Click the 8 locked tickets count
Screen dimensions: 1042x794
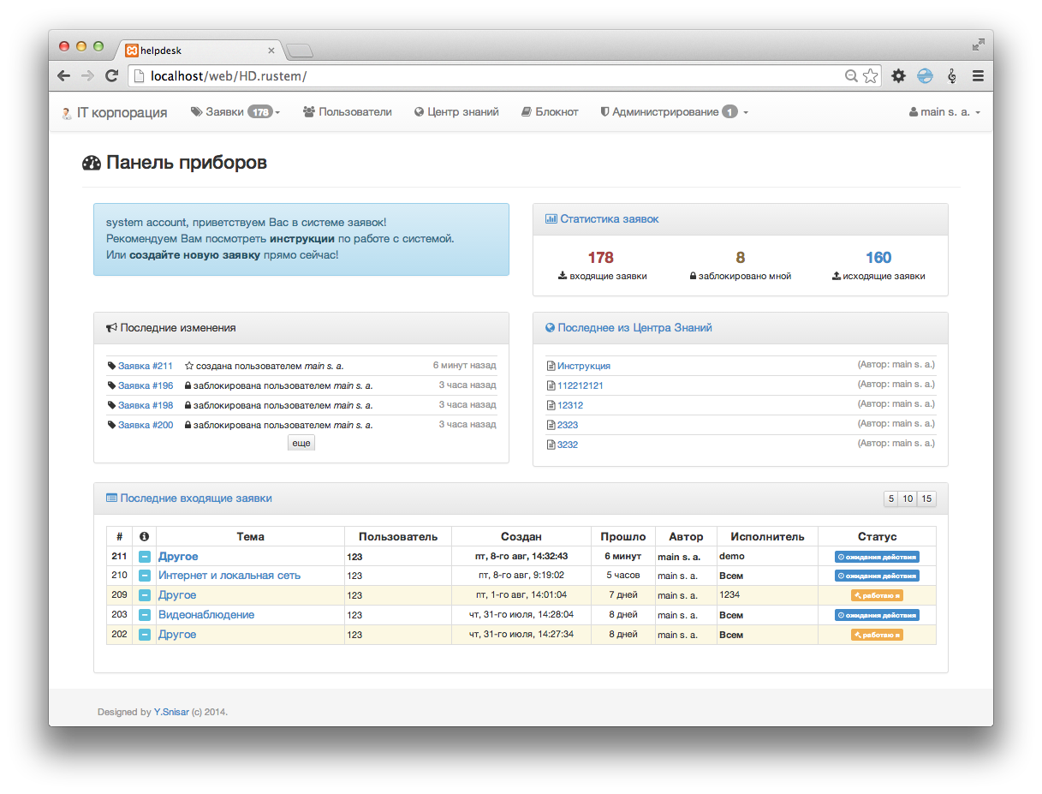[740, 258]
